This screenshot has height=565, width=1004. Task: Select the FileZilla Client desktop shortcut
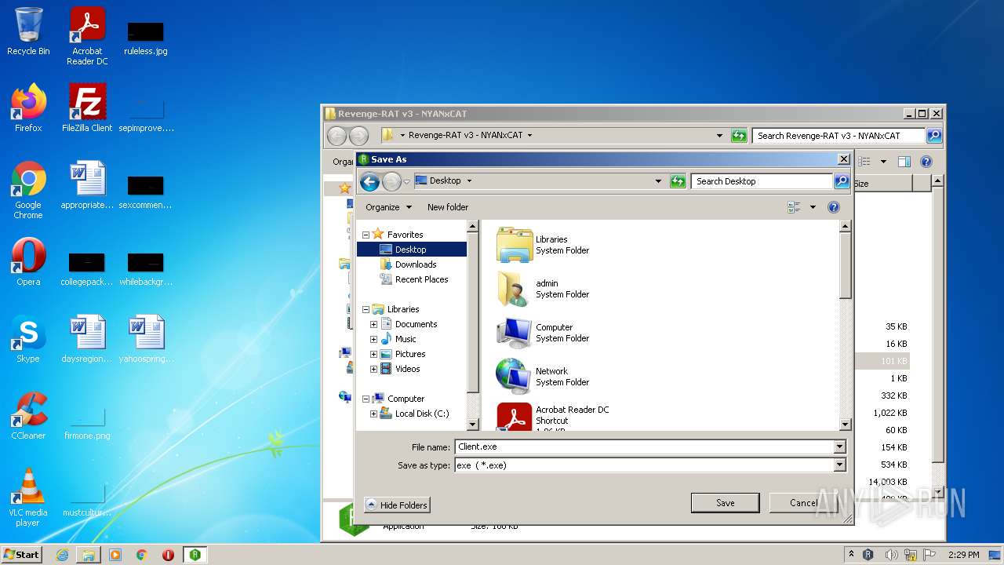tap(87, 108)
